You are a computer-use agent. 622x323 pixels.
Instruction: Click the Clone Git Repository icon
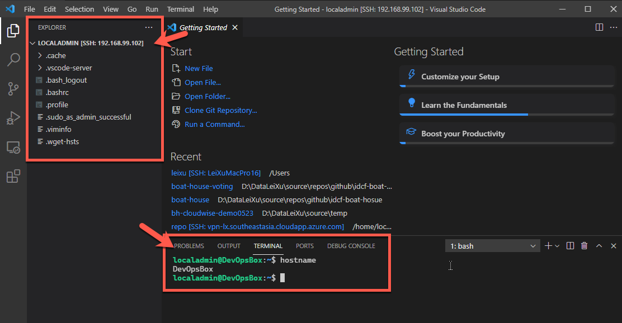(x=176, y=110)
